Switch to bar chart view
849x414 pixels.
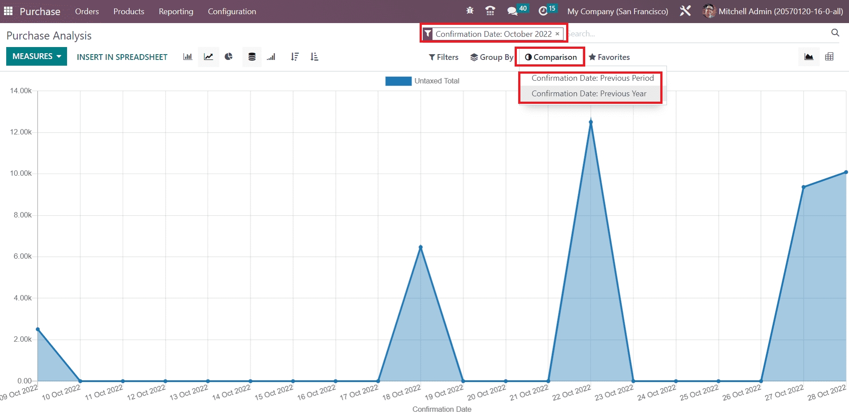[x=187, y=57]
